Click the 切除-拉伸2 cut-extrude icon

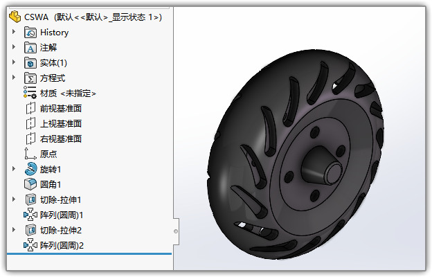coord(30,230)
